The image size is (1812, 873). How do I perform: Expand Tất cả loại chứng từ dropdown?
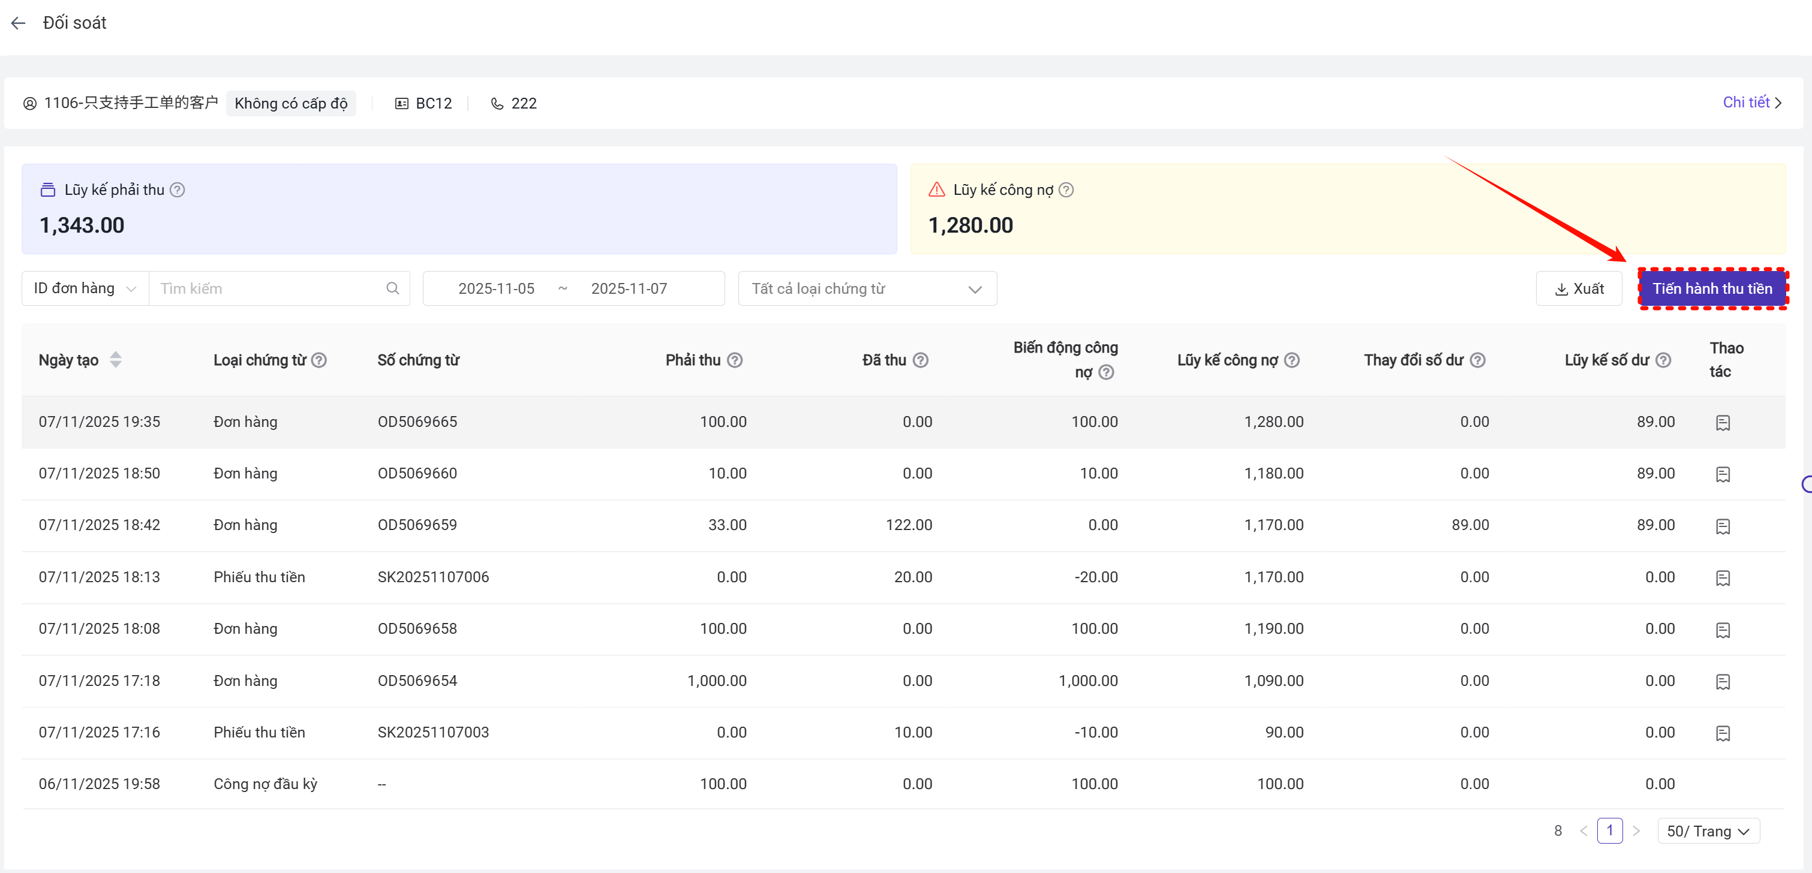867,288
